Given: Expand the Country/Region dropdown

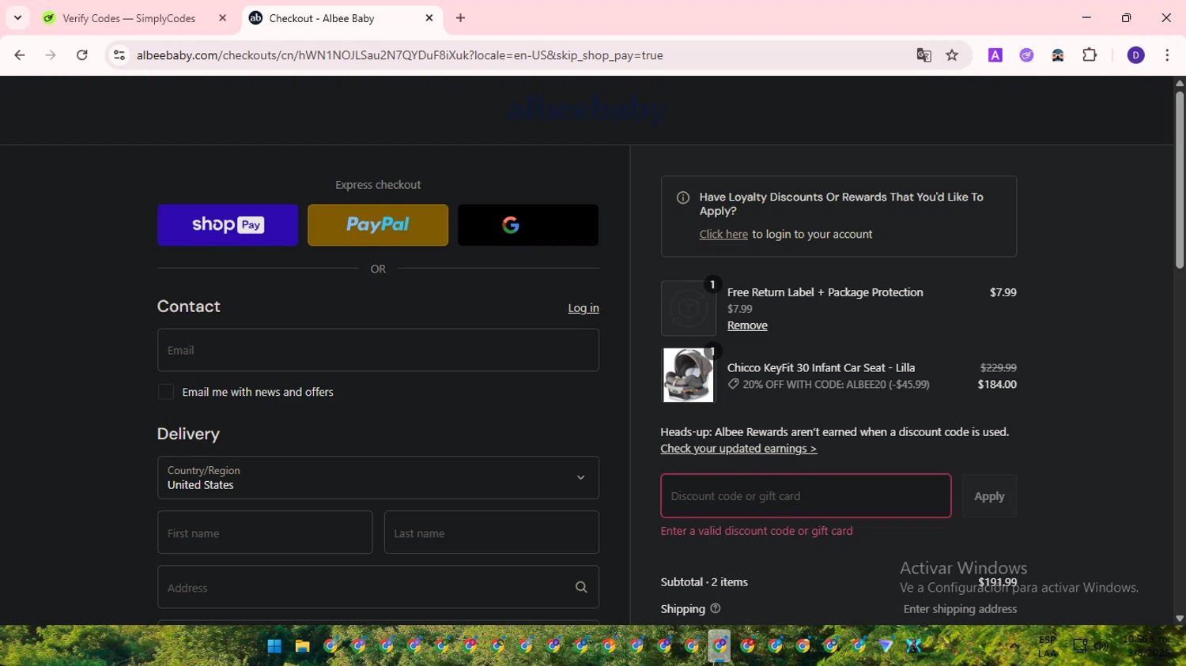Looking at the screenshot, I should coord(378,477).
